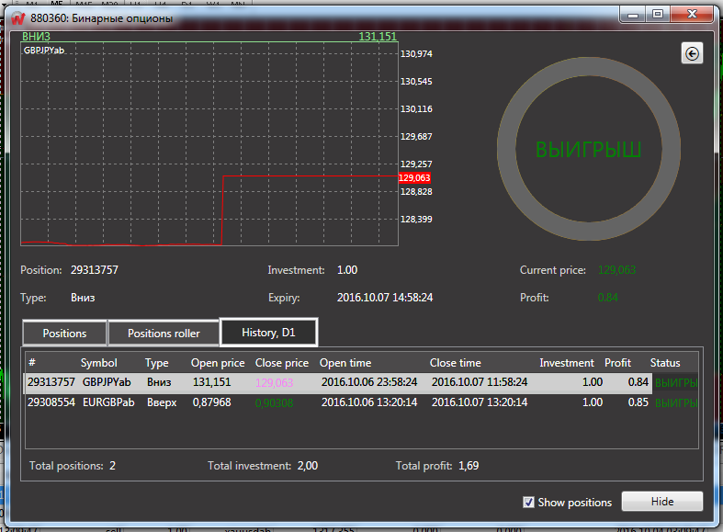Click the back arrow icon
The height and width of the screenshot is (532, 723).
pos(692,54)
